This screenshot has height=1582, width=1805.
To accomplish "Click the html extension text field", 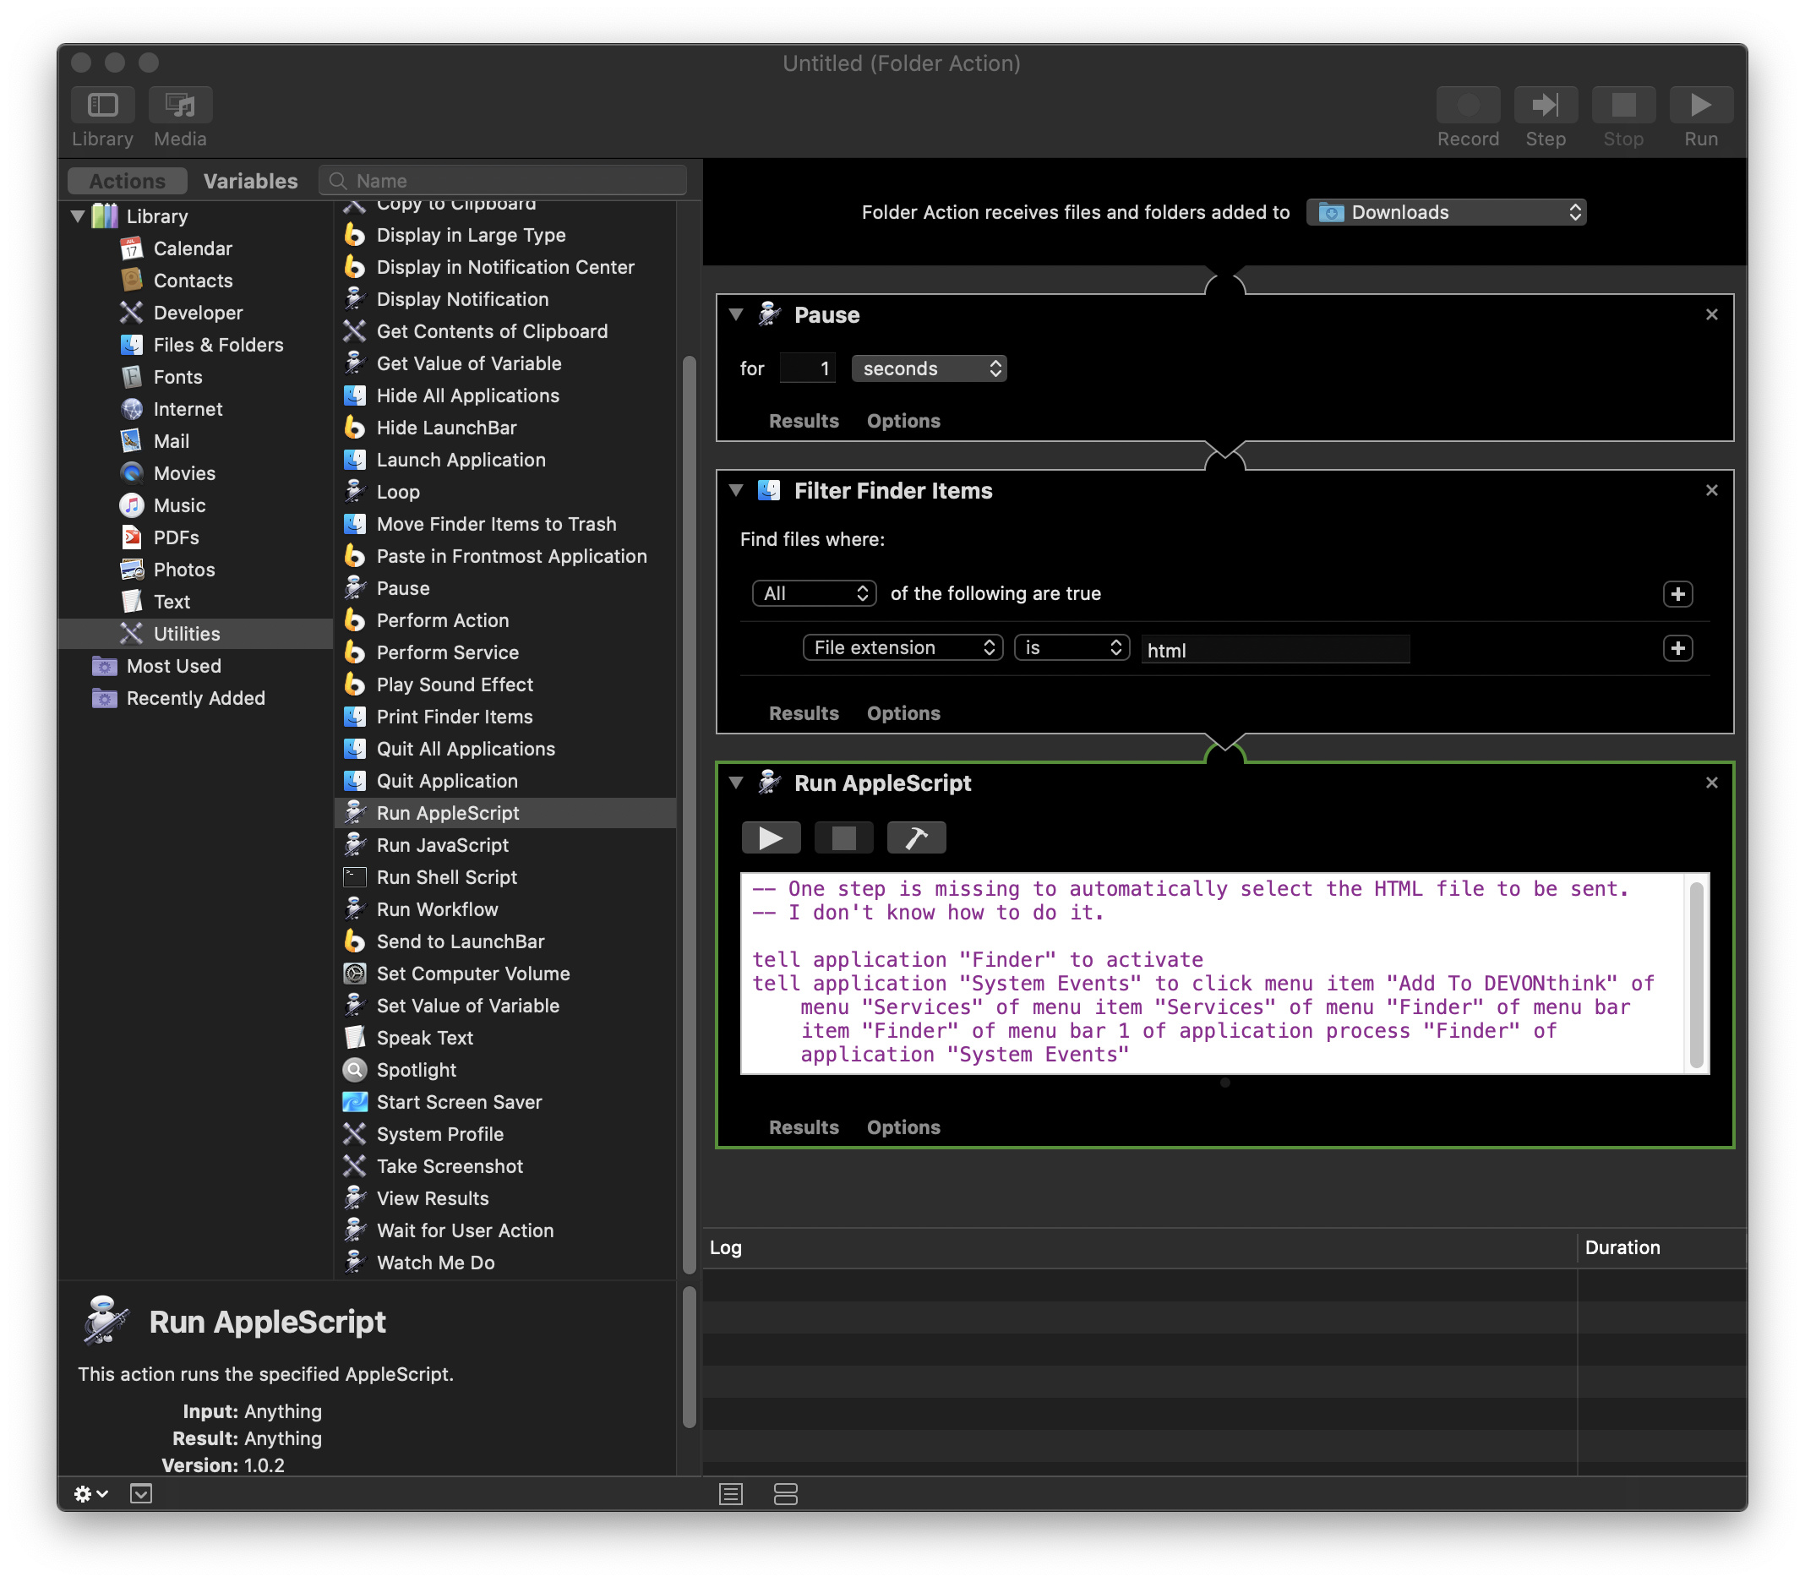I will 1273,650.
